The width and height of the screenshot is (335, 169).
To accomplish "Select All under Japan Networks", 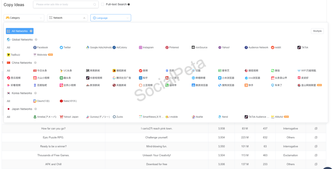I will pyautogui.click(x=8, y=117).
